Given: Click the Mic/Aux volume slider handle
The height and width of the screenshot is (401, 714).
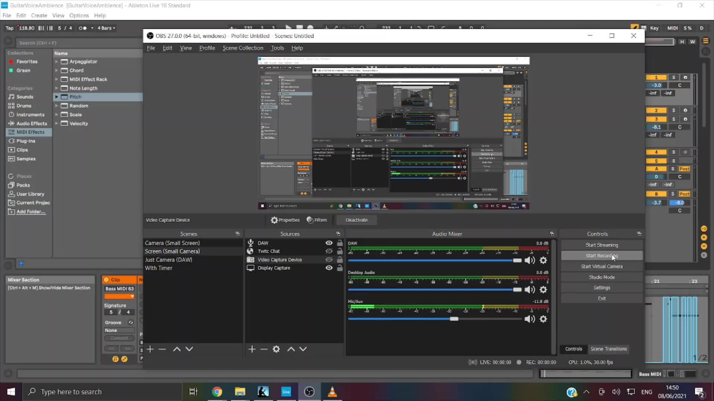Looking at the screenshot, I should pos(454,319).
